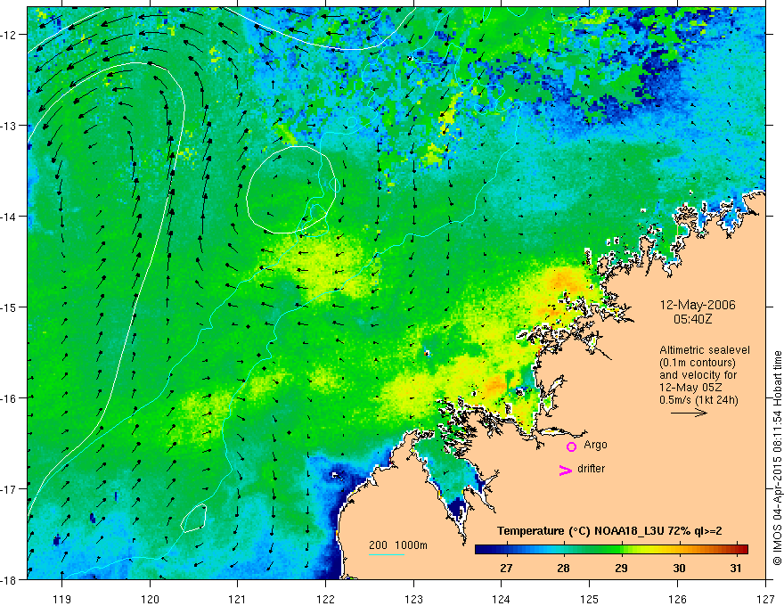The height and width of the screenshot is (606, 784).
Task: Click the color bar value 28
Action: coord(563,569)
